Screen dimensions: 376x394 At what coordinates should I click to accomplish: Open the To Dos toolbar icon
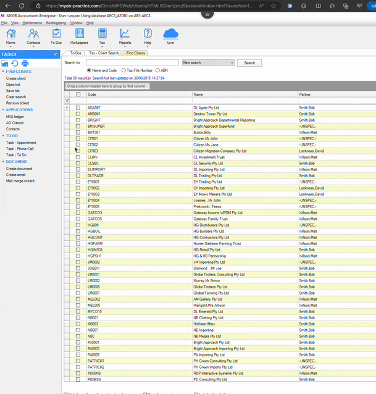pos(56,34)
